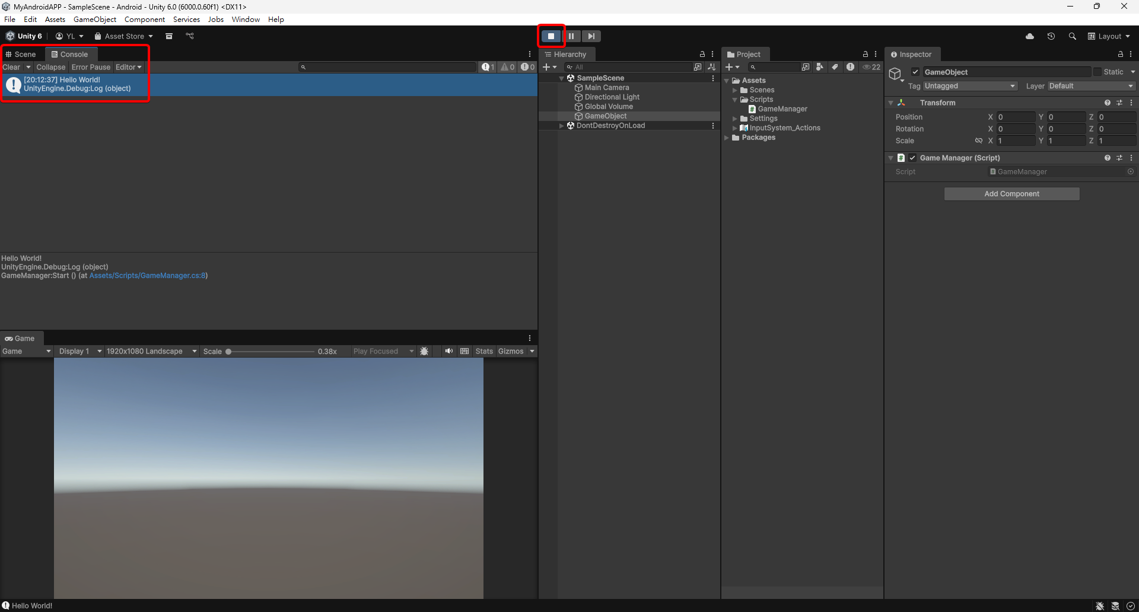
Task: Expand the Packages folder
Action: coord(727,138)
